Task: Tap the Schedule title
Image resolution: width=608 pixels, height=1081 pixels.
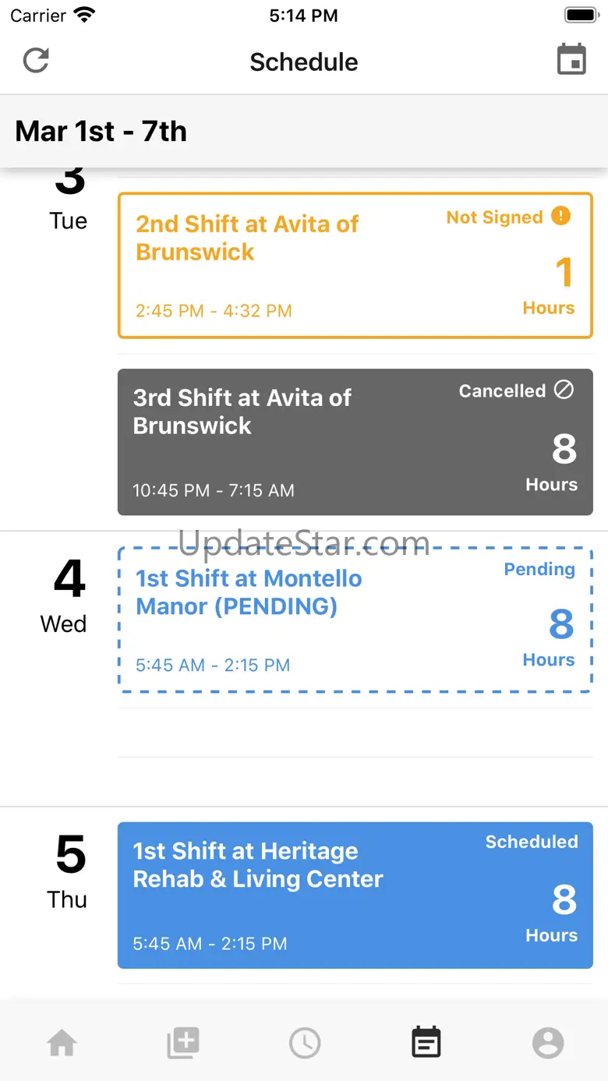Action: pos(304,62)
